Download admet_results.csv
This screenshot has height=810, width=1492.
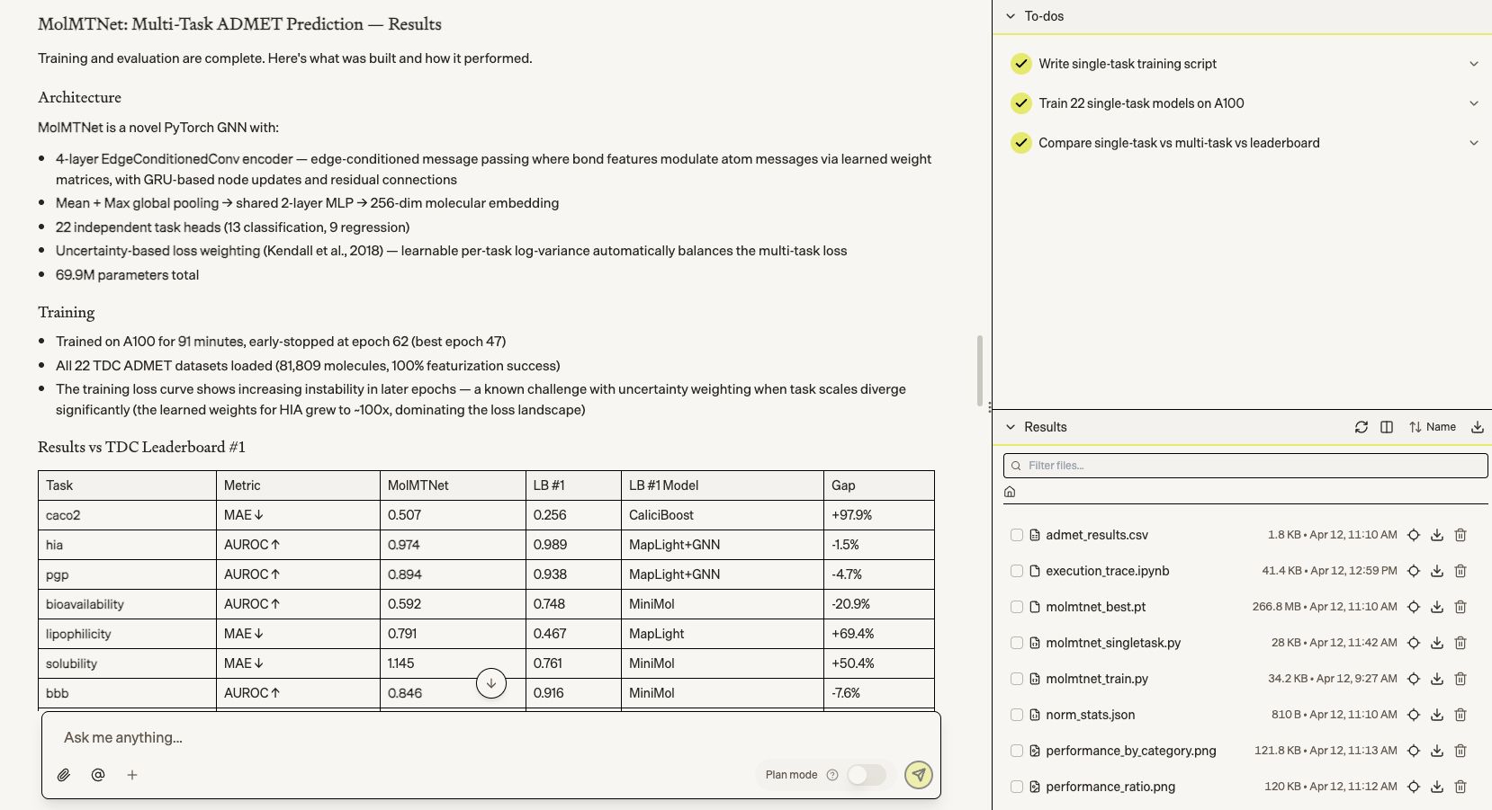[1437, 535]
